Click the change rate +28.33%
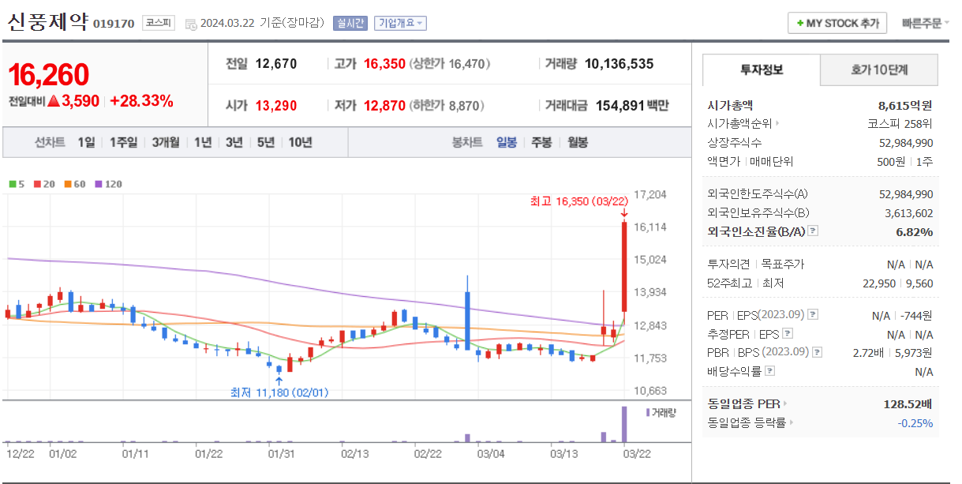The width and height of the screenshot is (962, 484). click(141, 101)
